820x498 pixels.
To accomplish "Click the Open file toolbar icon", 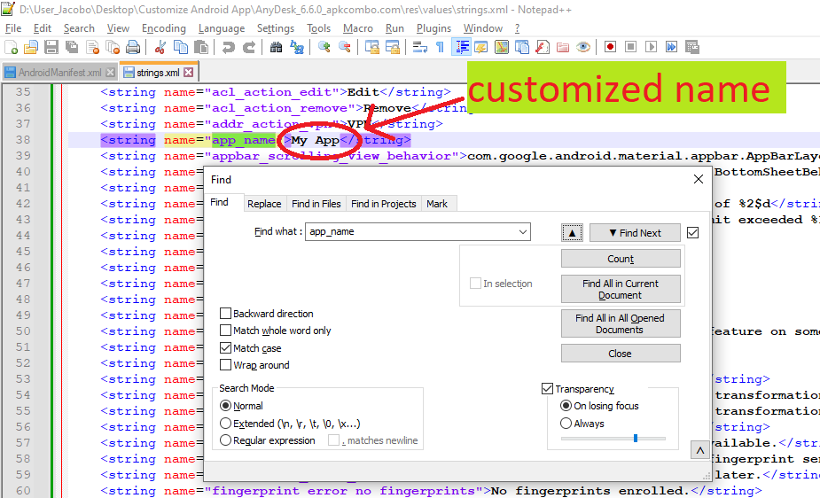I will 31,47.
